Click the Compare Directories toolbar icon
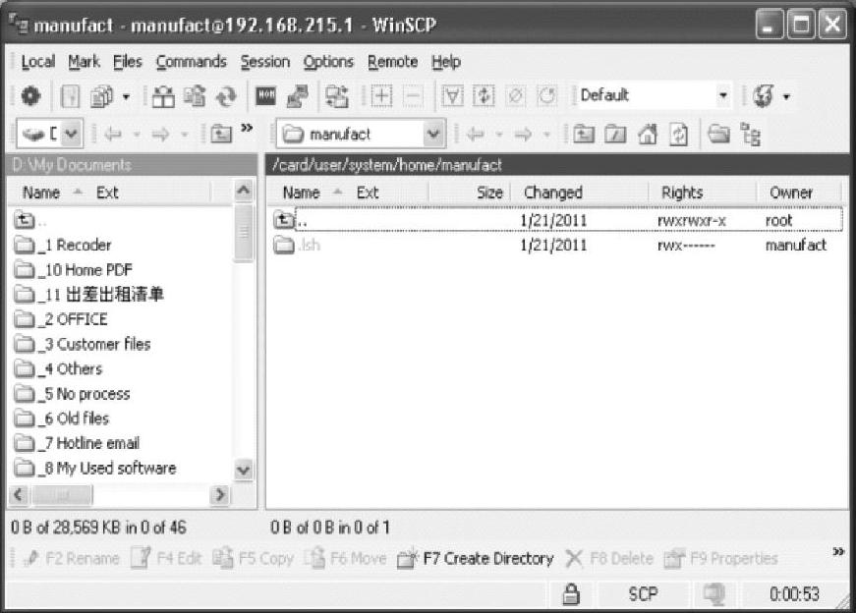This screenshot has height=613, width=856. 163,96
